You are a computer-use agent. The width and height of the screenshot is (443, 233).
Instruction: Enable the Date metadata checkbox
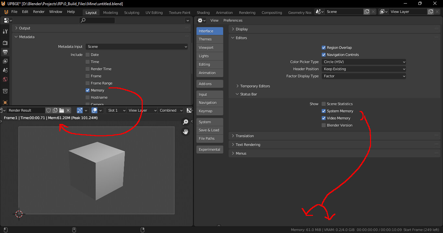[x=88, y=55]
